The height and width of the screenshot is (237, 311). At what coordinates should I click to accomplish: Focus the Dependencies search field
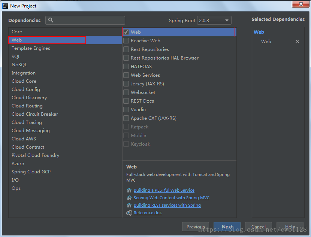[x=85, y=20]
